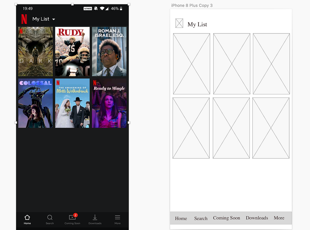Click the 19:49 clock text
Image resolution: width=310 pixels, height=230 pixels.
click(x=28, y=8)
